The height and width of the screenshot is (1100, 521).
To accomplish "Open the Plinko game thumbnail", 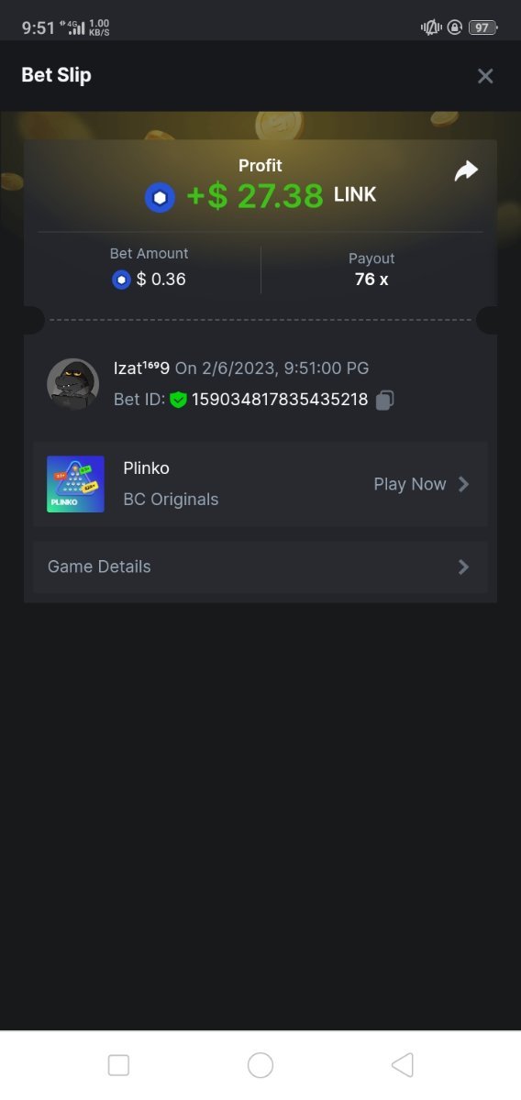I will point(75,484).
